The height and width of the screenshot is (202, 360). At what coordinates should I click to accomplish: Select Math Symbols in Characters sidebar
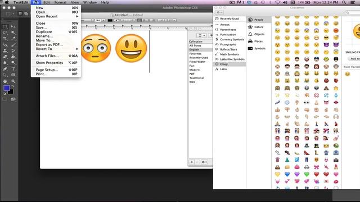click(229, 54)
